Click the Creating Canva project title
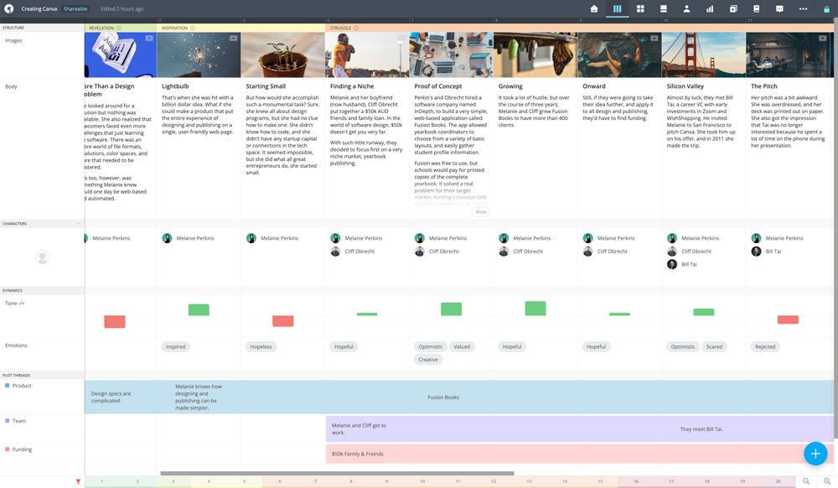The height and width of the screenshot is (488, 838). (x=39, y=8)
